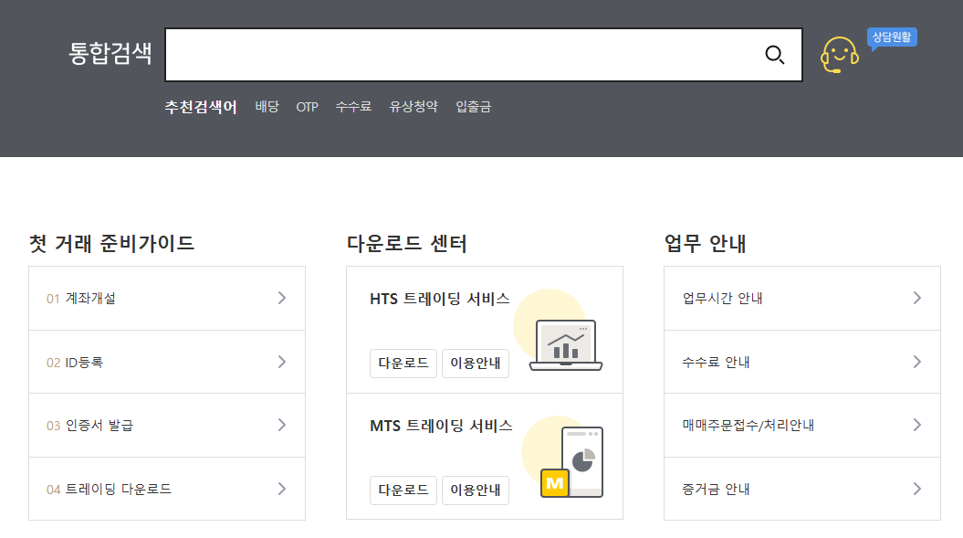963x538 pixels.
Task: Click the HTS 다운로드 button
Action: coord(403,364)
